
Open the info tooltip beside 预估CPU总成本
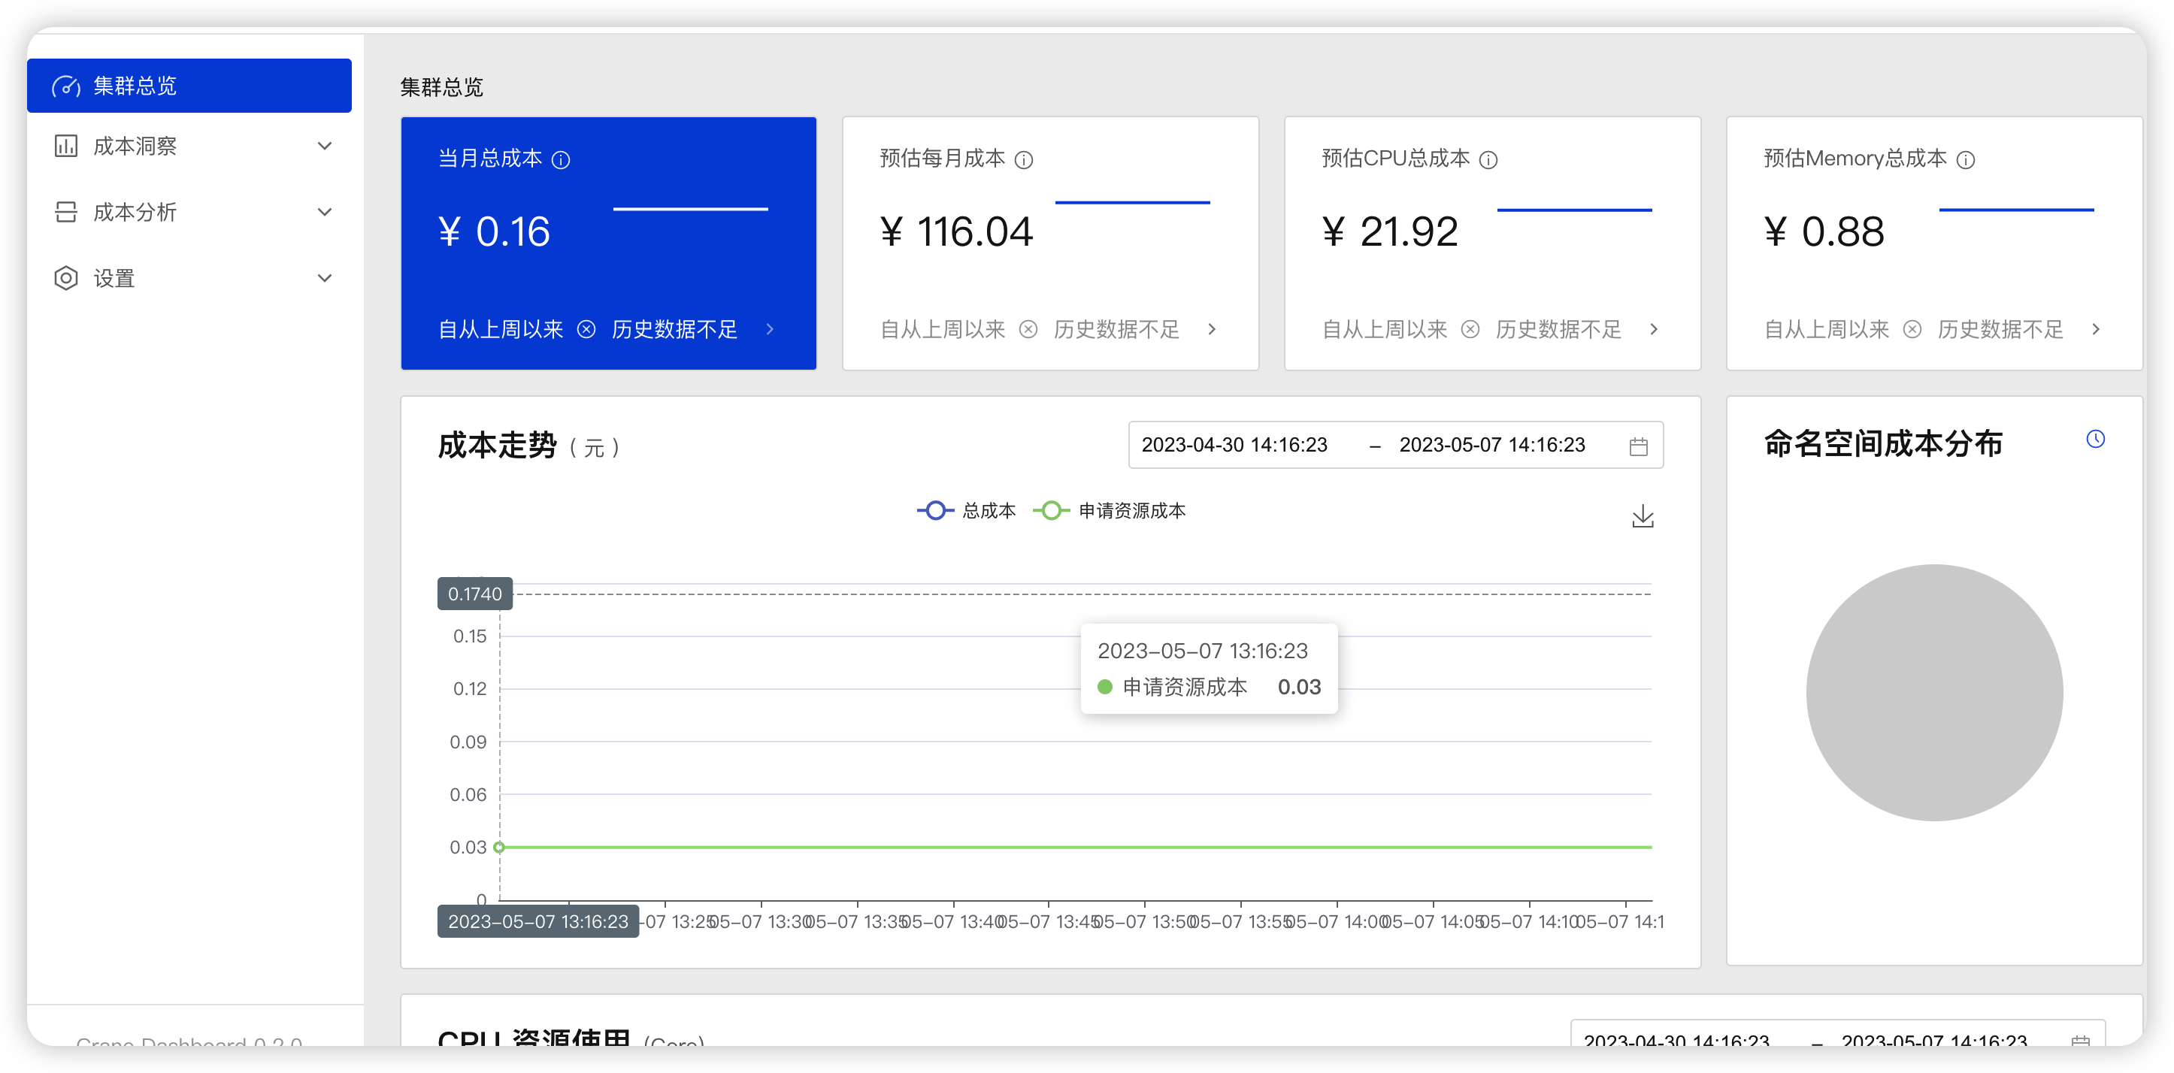click(x=1490, y=159)
